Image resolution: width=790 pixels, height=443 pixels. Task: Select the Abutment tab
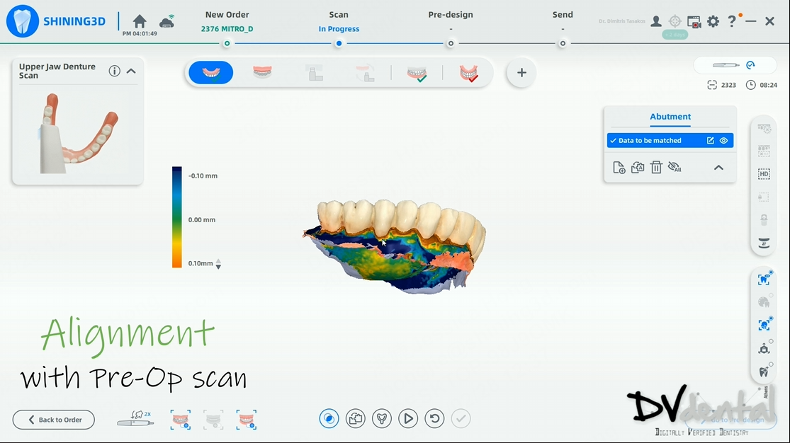[x=670, y=117]
